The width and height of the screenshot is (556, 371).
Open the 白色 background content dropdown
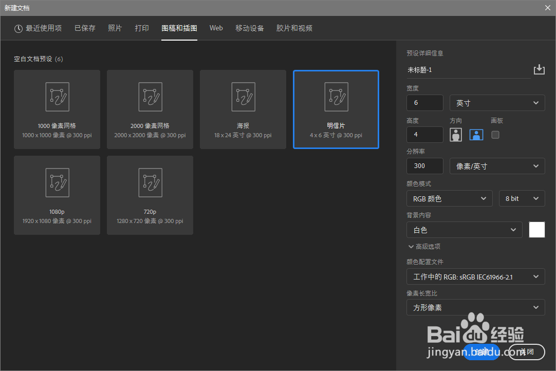point(464,230)
